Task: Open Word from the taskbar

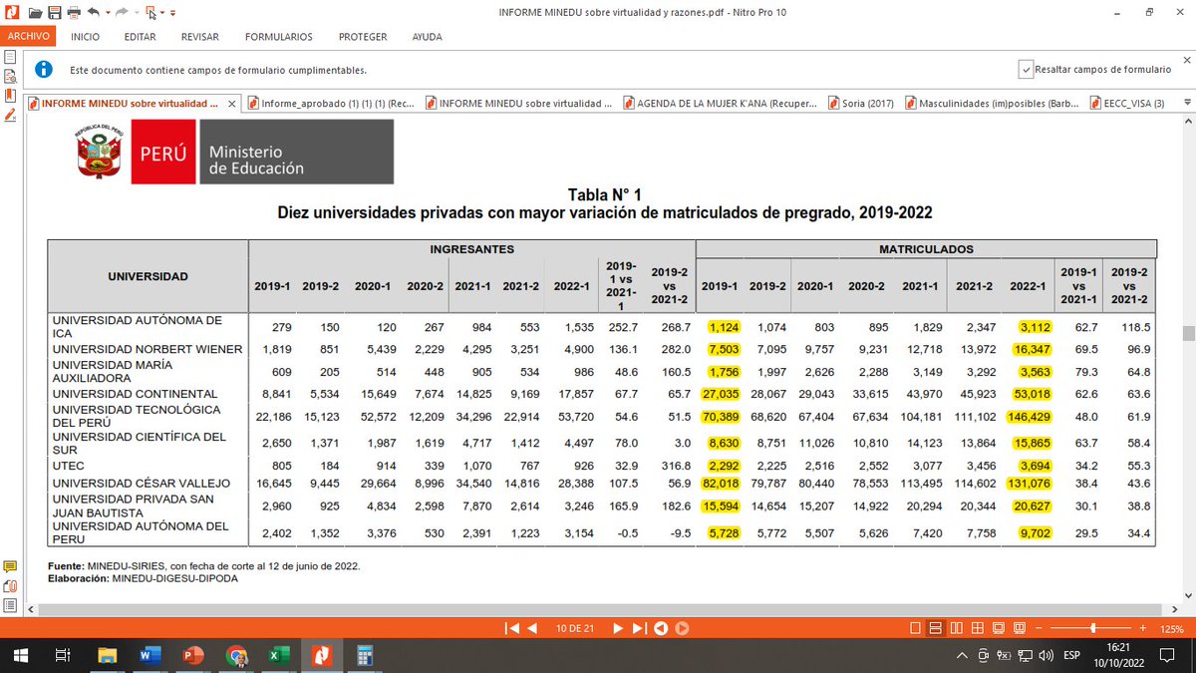Action: (150, 656)
